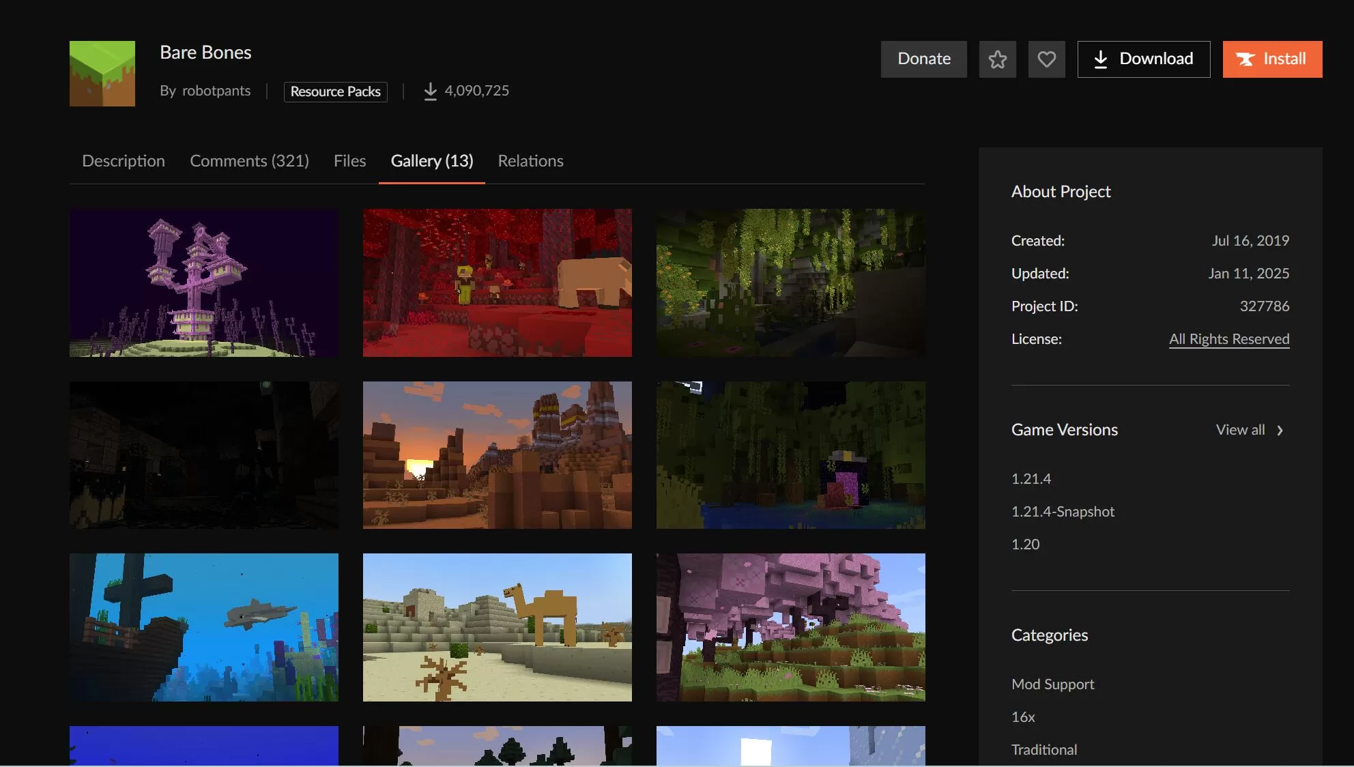Click the chevron arrow next to View all
This screenshot has width=1354, height=767.
1280,431
